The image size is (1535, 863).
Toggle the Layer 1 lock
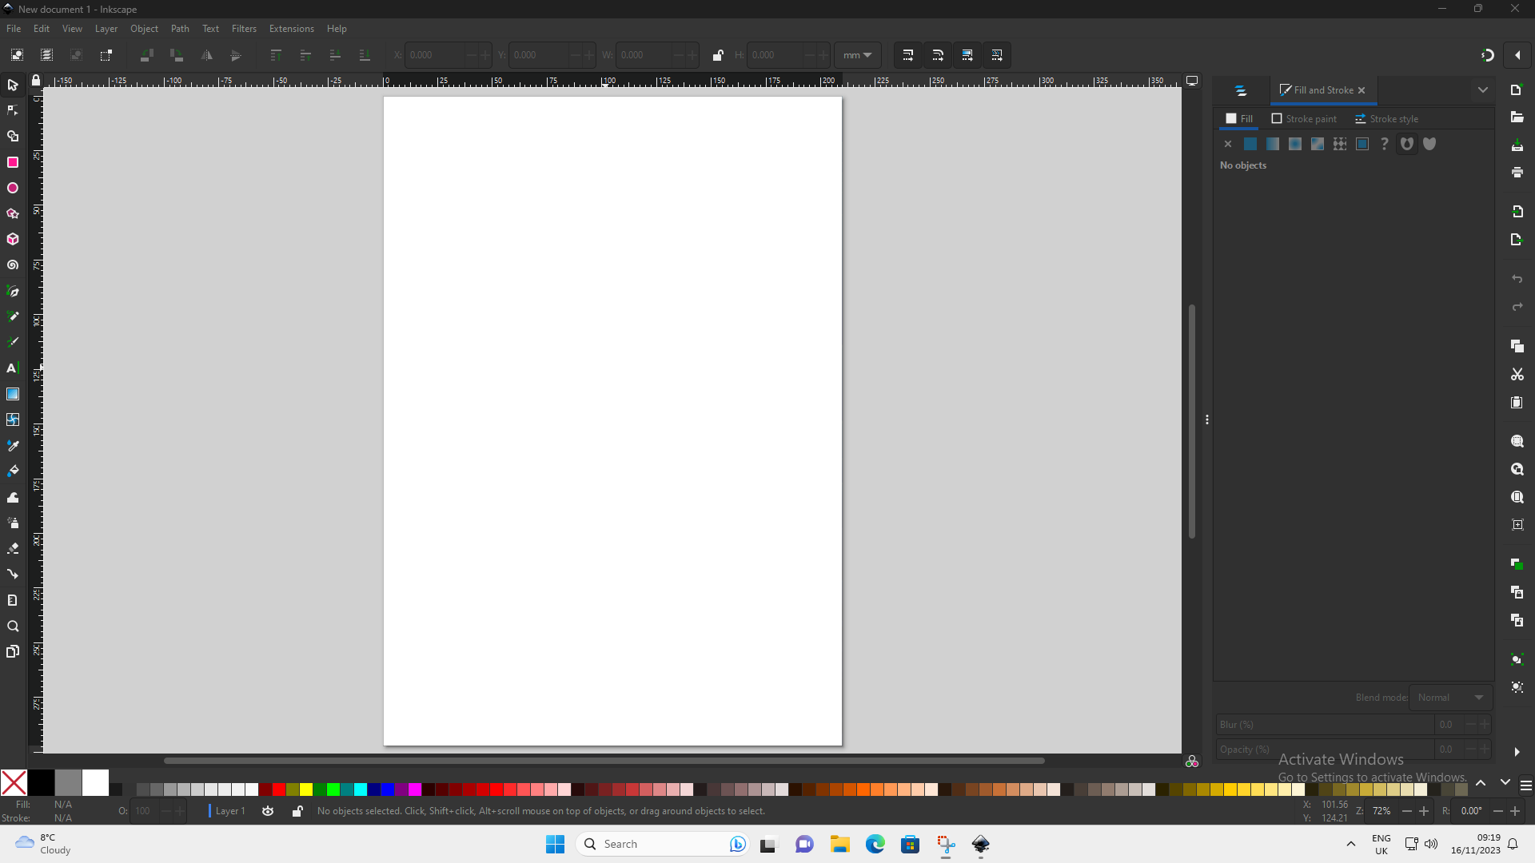point(297,810)
